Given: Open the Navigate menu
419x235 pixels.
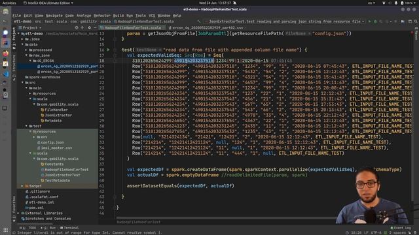Looking at the screenshot, I should click(x=54, y=16).
